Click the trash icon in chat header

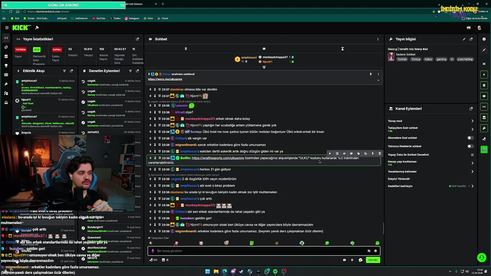pyautogui.click(x=186, y=49)
